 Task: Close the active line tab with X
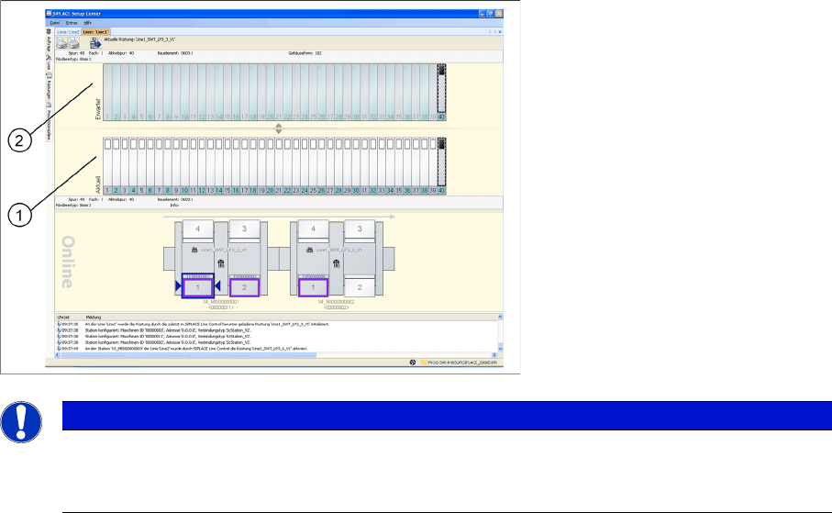500,32
